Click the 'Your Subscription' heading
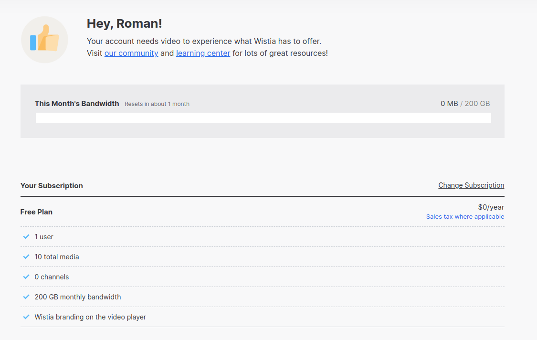The width and height of the screenshot is (537, 340). point(52,185)
